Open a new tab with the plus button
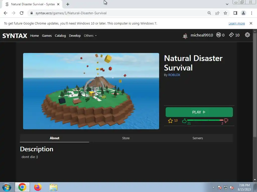The width and height of the screenshot is (257, 192). [x=68, y=4]
